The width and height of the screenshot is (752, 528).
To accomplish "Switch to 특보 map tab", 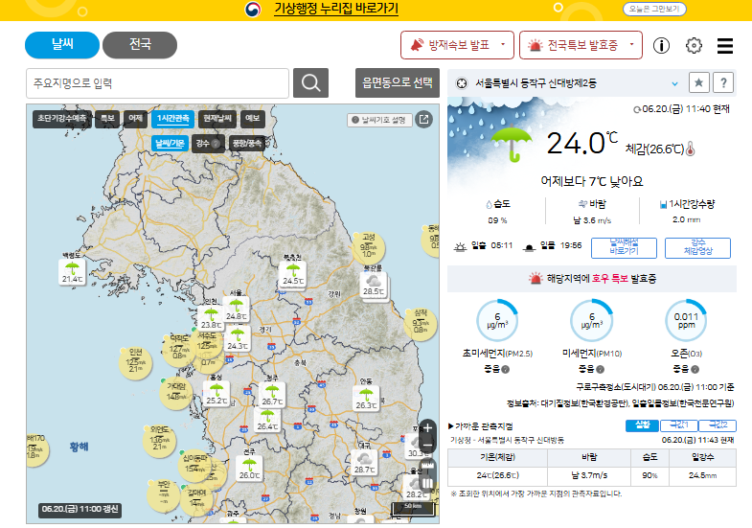I will [107, 119].
